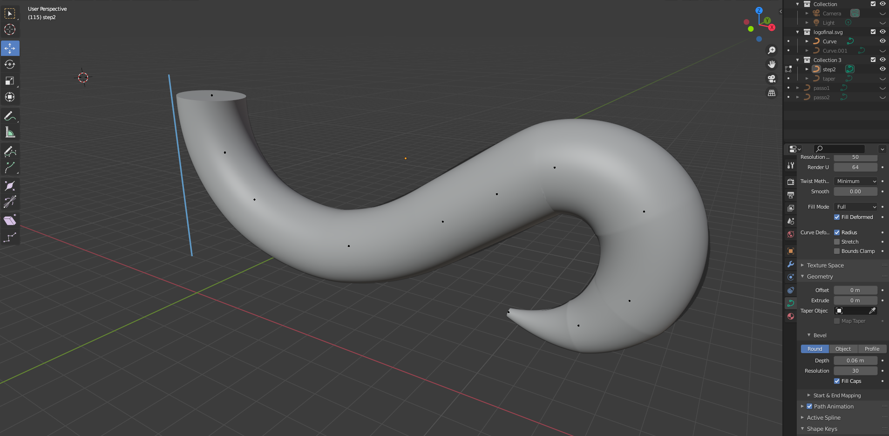Open the Object properties tab
The image size is (889, 436).
[791, 251]
